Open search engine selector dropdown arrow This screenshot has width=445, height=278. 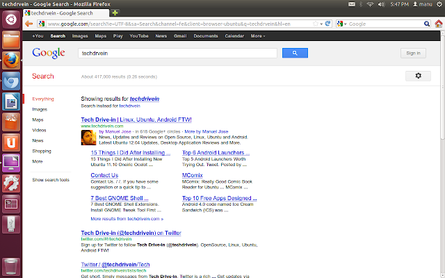(x=346, y=24)
